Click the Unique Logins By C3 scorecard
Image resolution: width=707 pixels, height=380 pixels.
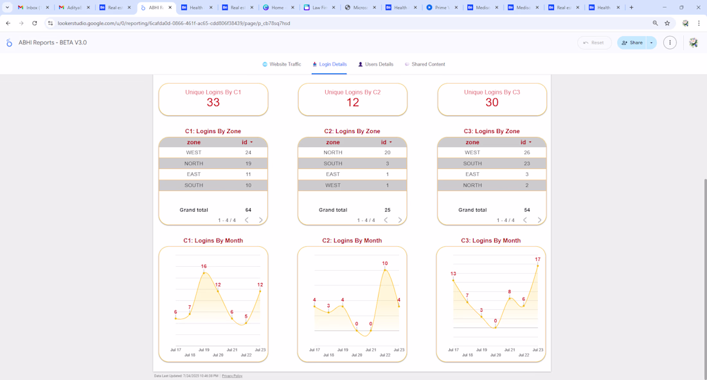point(492,99)
